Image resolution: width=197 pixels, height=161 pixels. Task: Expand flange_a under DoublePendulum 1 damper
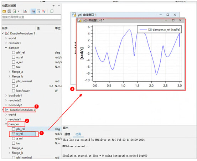click(x=9, y=72)
